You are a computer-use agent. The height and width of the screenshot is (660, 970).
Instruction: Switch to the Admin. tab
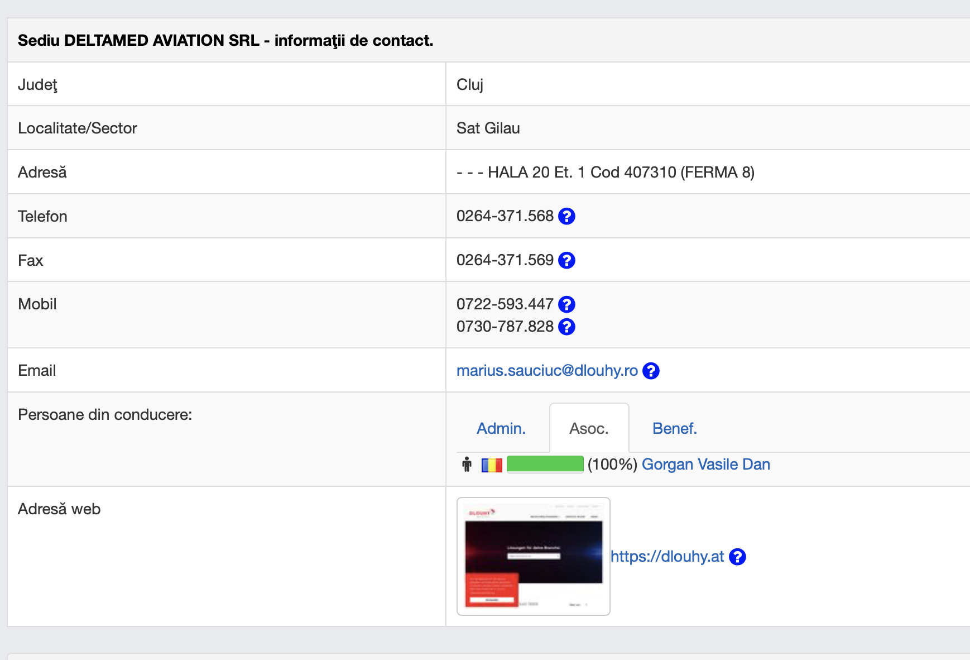[x=501, y=428]
